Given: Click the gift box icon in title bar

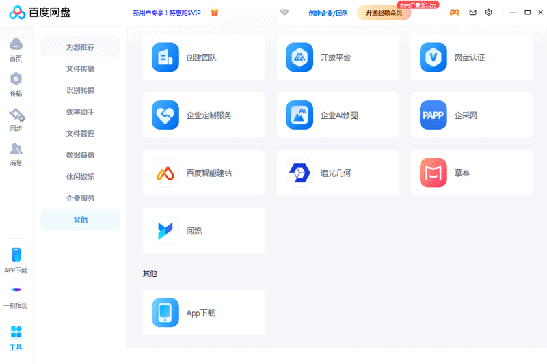Looking at the screenshot, I should (x=215, y=12).
